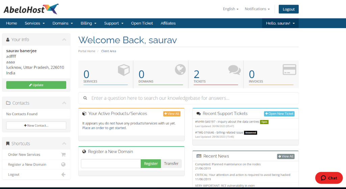Viewport: 346px width, 189px height.
Task: Click No Contacts Found text
Action: tap(22, 114)
